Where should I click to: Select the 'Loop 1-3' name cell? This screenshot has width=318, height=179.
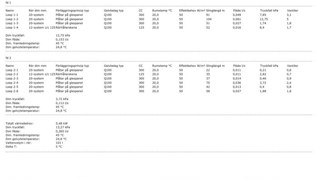point(12,23)
